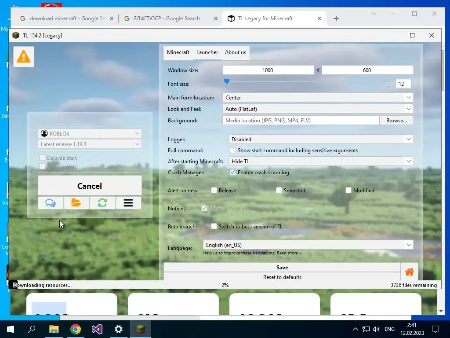Image resolution: width=450 pixels, height=338 pixels.
Task: Open the game folder icon
Action: (76, 203)
